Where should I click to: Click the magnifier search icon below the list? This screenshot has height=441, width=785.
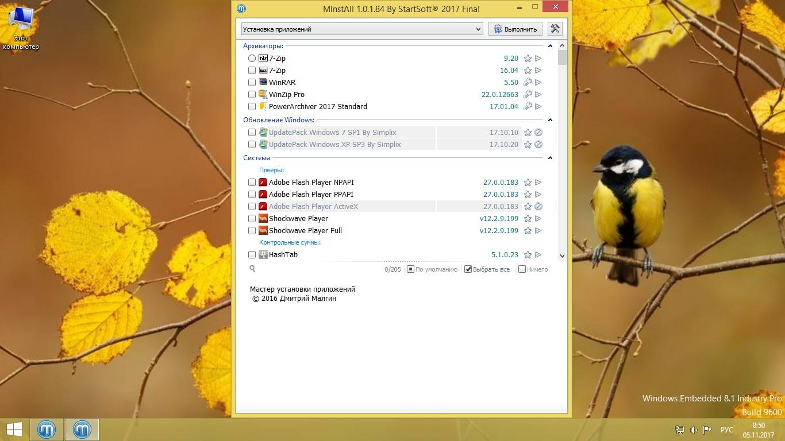252,269
